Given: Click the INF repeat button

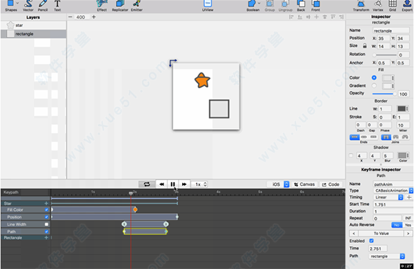Looking at the screenshot, I should (x=408, y=218).
